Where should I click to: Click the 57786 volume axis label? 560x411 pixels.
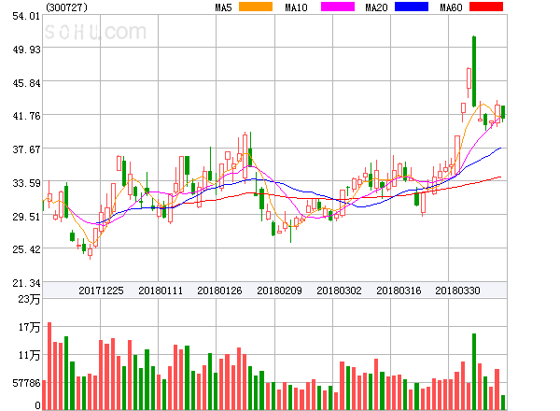tap(26, 383)
